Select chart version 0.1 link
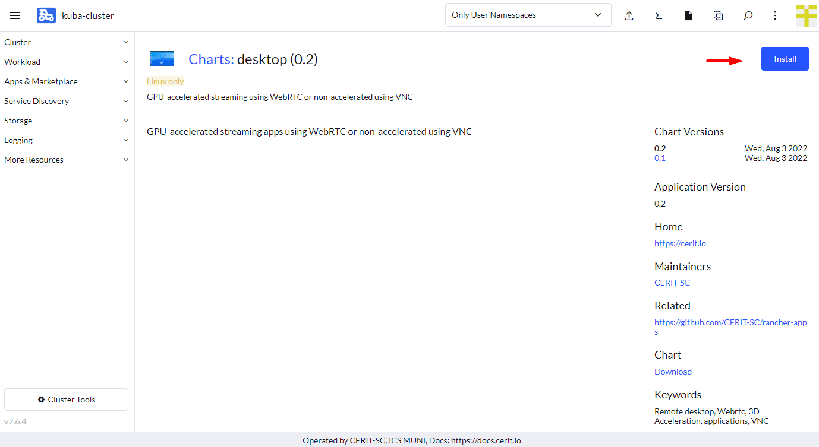819x447 pixels. click(x=660, y=158)
